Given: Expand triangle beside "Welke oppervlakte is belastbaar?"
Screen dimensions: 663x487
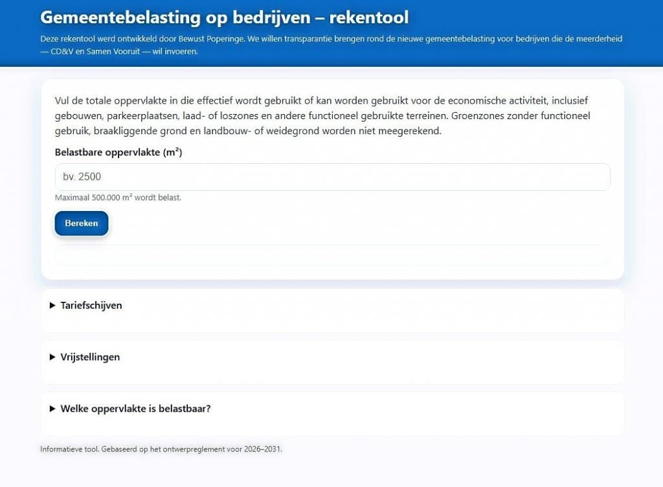Looking at the screenshot, I should tap(52, 409).
